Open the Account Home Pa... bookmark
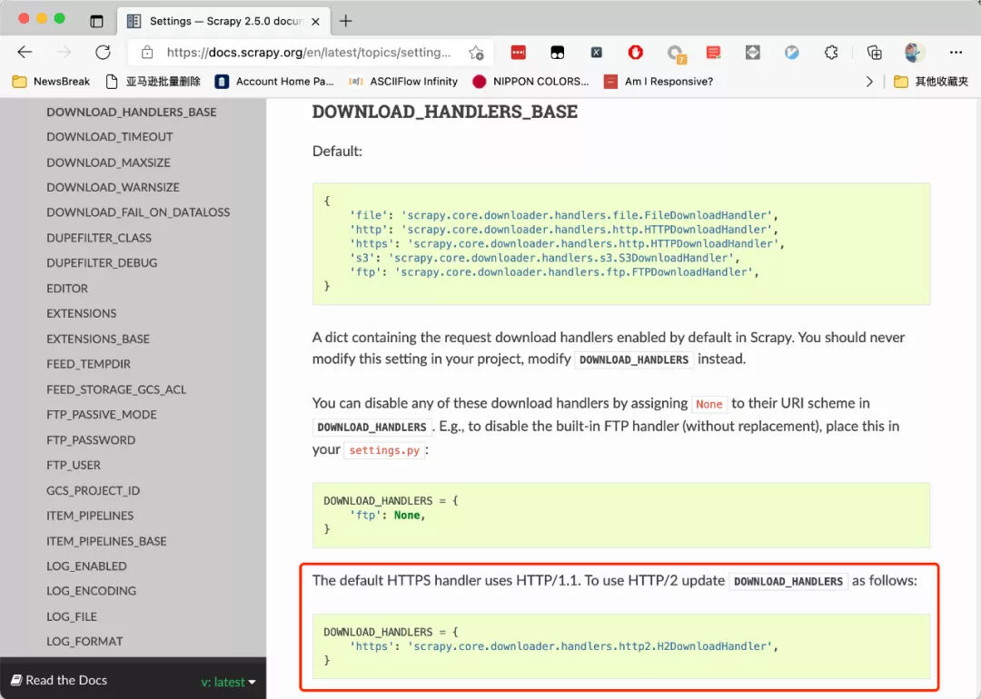This screenshot has height=699, width=981. pos(274,82)
